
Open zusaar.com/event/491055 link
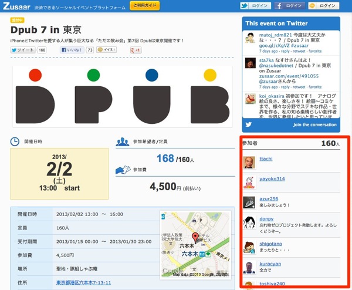[x=289, y=76]
